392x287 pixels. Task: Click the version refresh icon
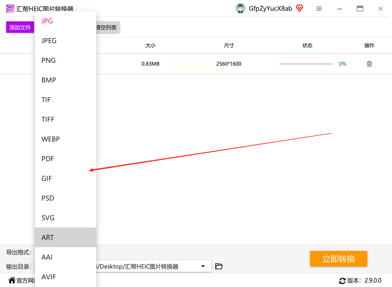[x=342, y=281]
